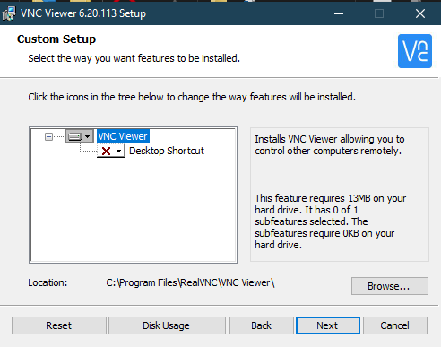Click the installer icon in title bar
The height and width of the screenshot is (347, 441).
tap(9, 13)
